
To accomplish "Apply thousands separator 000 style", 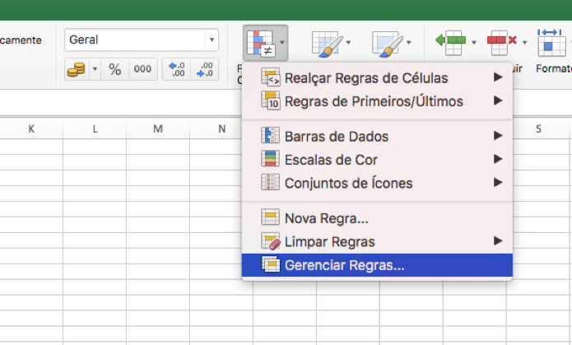I will click(x=142, y=69).
